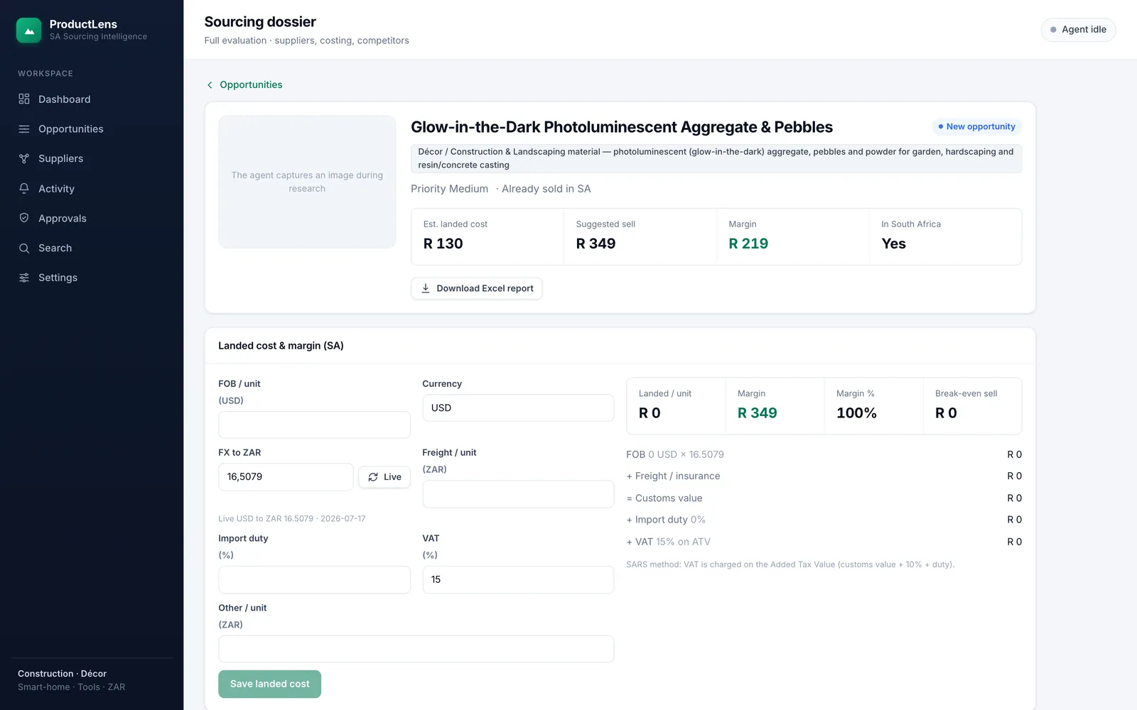Click the New opportunity badge
This screenshot has height=710, width=1137.
976,126
